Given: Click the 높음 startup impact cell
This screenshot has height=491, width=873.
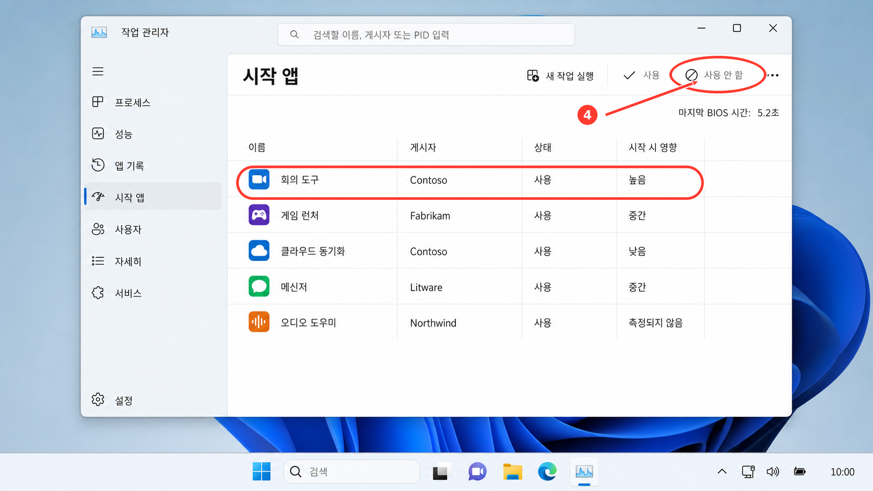Looking at the screenshot, I should tap(637, 180).
